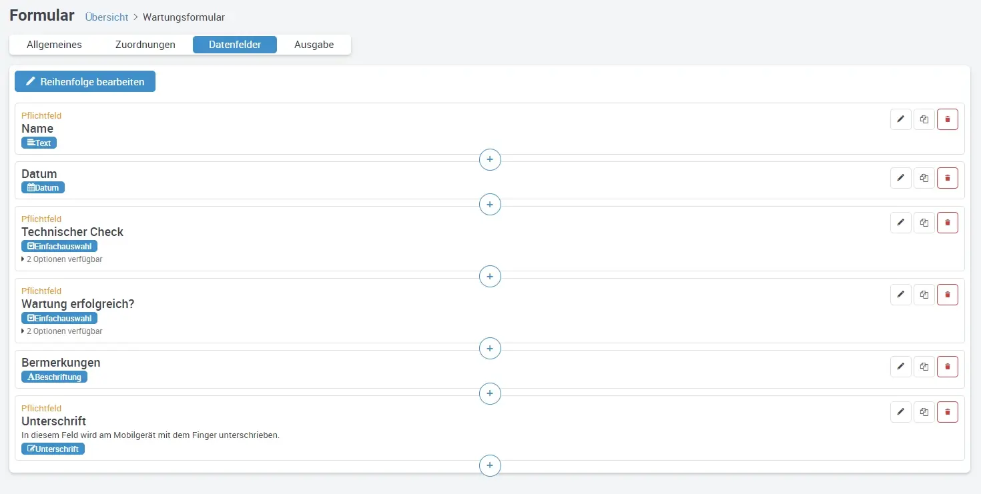
Task: Expand options list under Technischer Check
Action: (x=62, y=259)
